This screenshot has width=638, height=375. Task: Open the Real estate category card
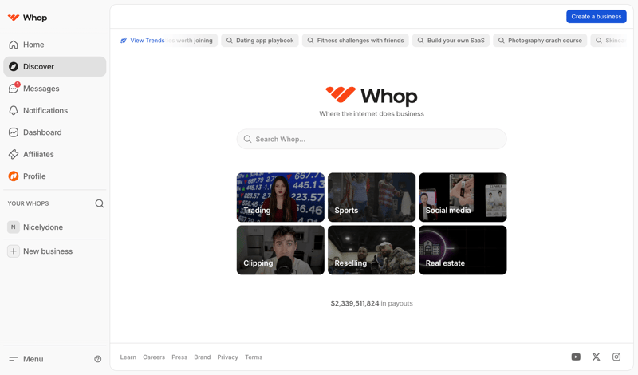(463, 250)
